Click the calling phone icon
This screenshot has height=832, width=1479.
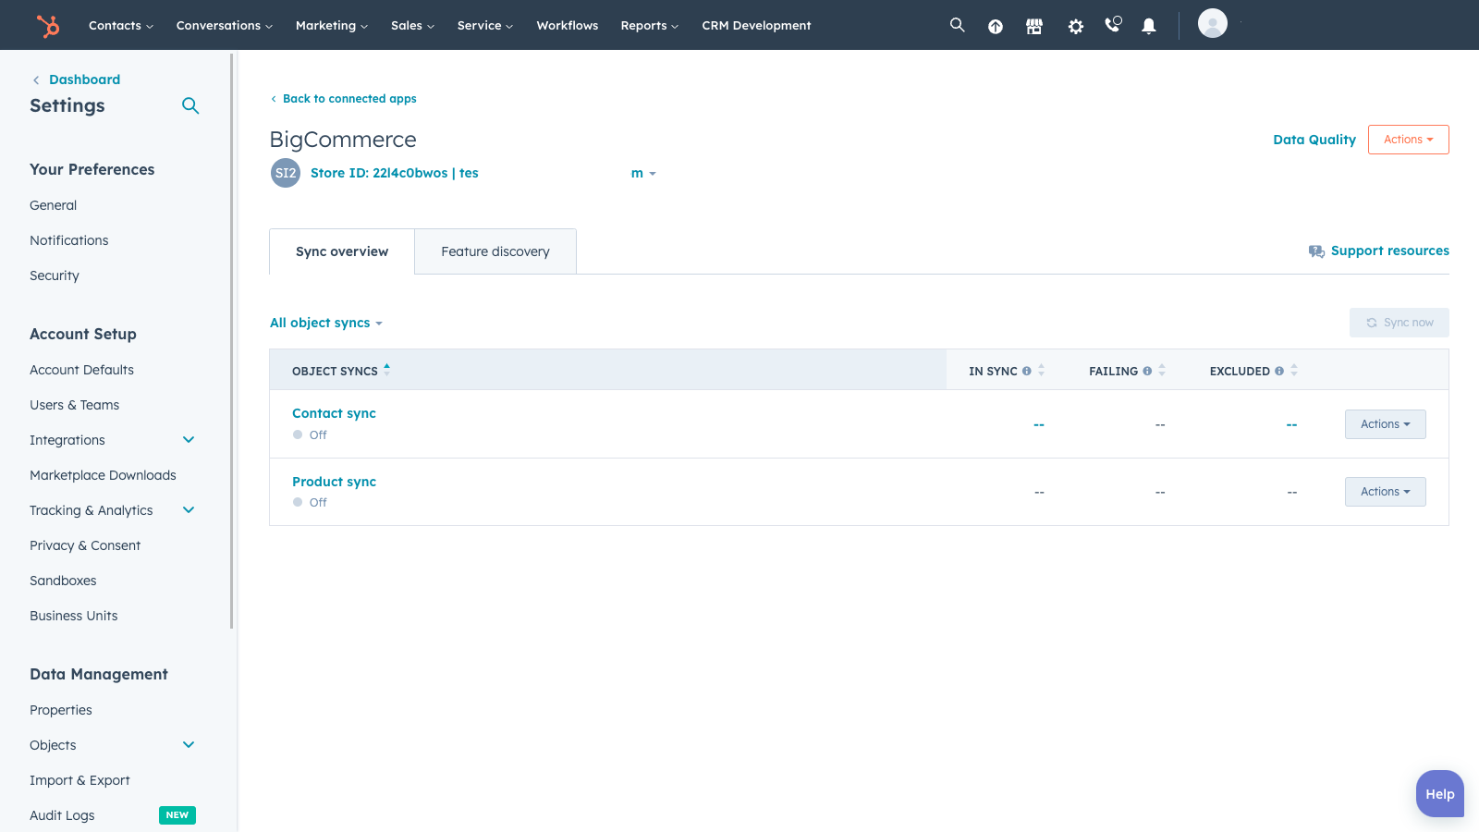point(1113,25)
